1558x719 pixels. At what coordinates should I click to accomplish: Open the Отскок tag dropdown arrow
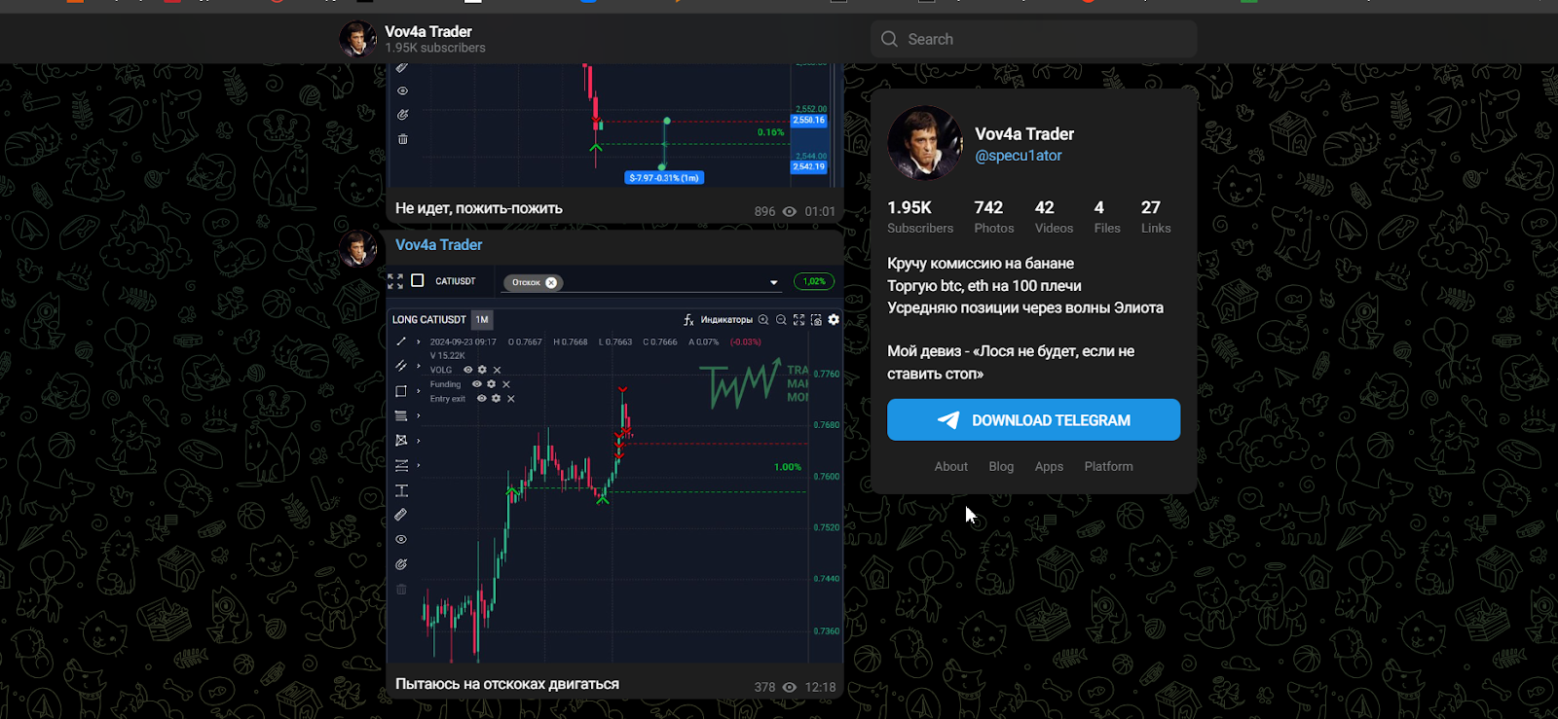[x=774, y=283]
